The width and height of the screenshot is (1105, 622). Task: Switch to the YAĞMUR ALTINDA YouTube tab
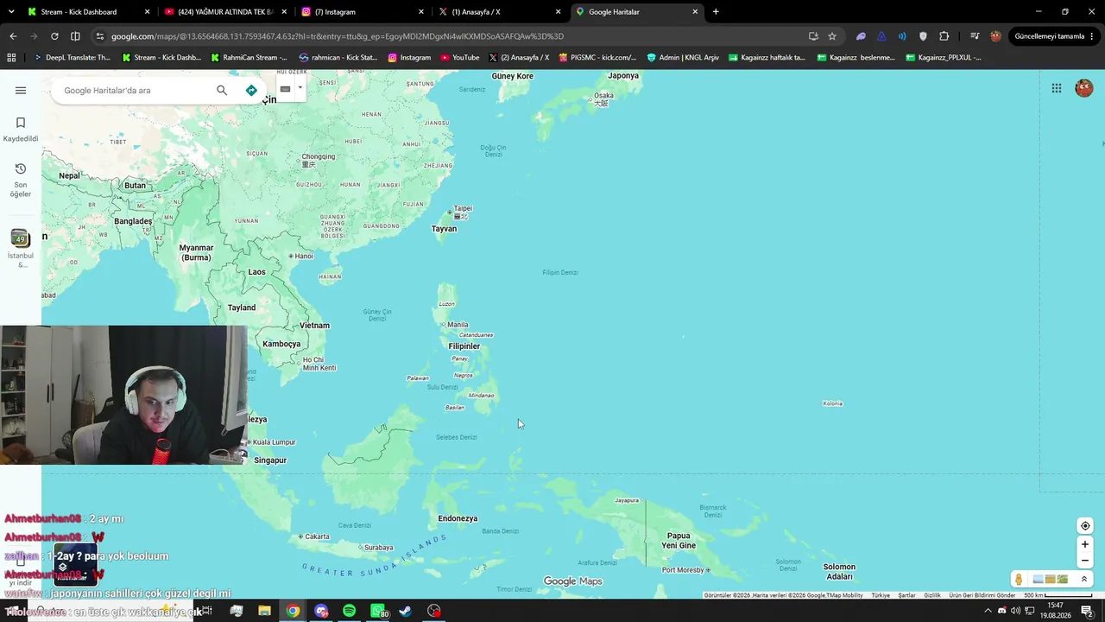click(226, 12)
